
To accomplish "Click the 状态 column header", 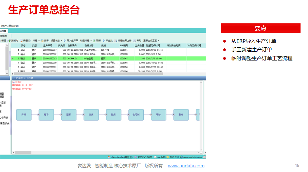I will tap(23, 46).
